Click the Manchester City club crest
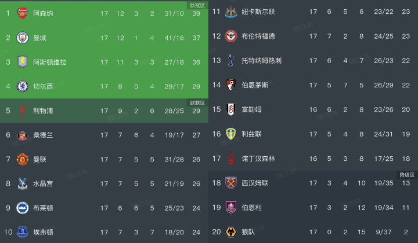 tap(22, 38)
